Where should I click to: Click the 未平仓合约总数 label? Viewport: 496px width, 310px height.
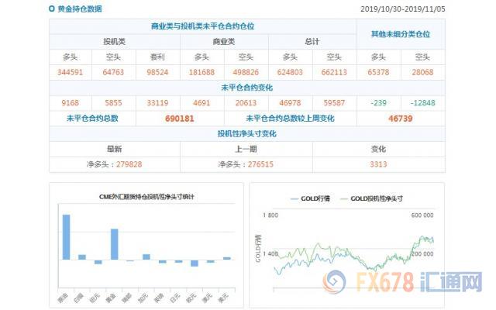coord(92,119)
